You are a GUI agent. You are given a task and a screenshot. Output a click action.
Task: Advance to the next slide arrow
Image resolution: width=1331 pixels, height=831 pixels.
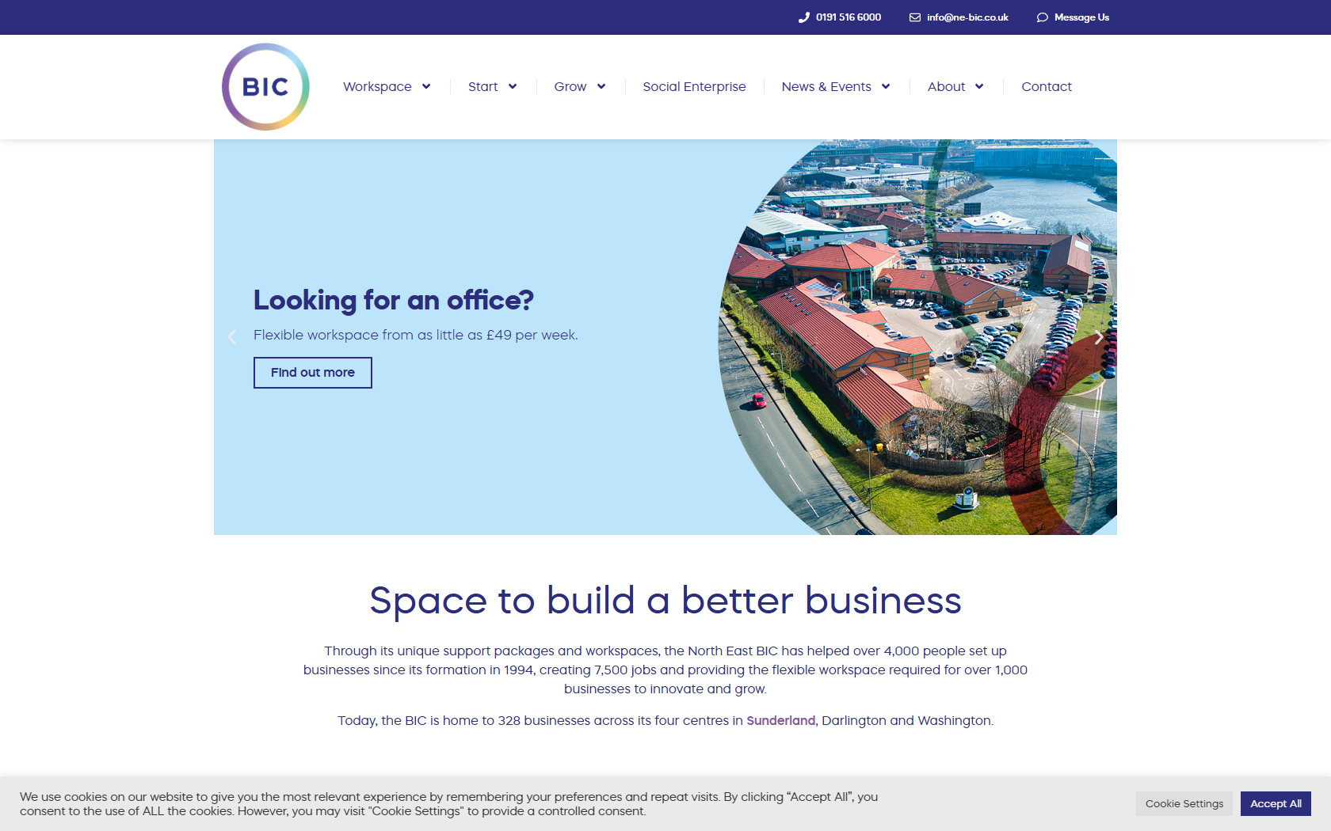click(x=1099, y=337)
